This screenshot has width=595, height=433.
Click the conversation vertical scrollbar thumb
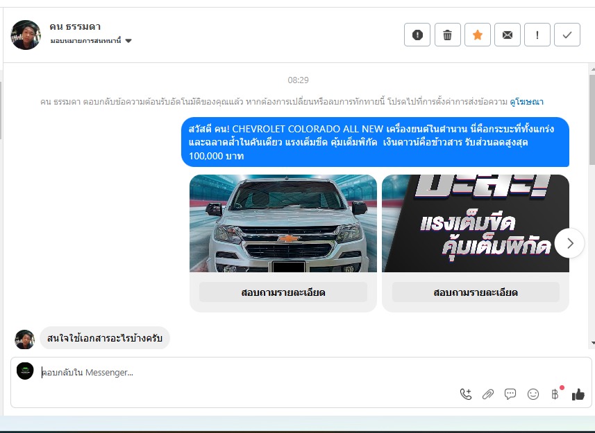pos(592,120)
